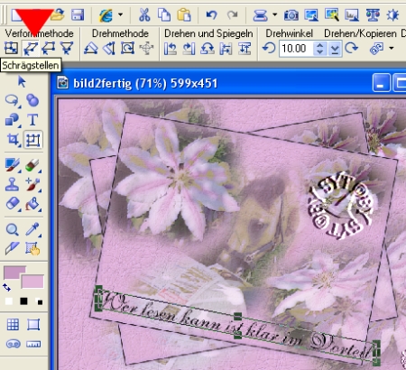Select the Pick arrow tool in toolbox
The width and height of the screenshot is (406, 370).
tap(22, 81)
